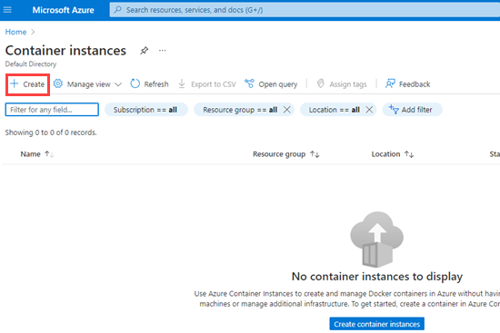
Task: Click the Open query graph icon
Action: click(x=249, y=83)
